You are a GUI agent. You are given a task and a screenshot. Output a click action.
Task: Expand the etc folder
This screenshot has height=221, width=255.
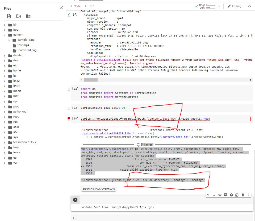click(x=5, y=66)
